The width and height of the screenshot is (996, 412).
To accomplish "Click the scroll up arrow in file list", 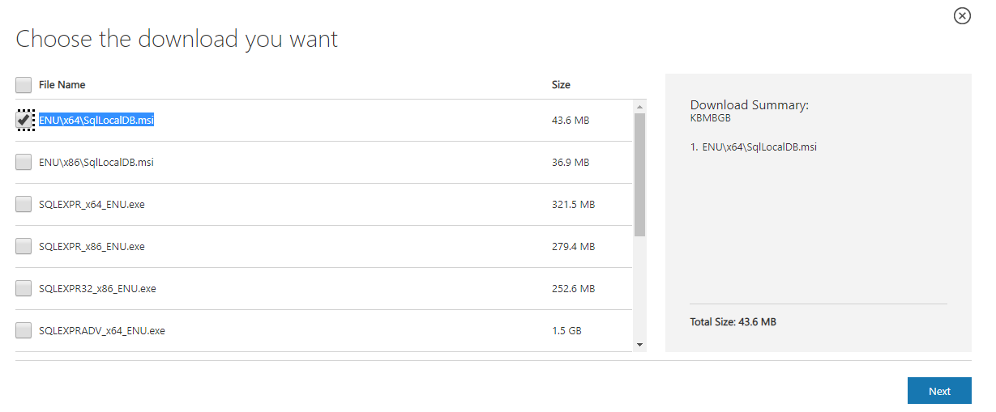I will tap(640, 107).
